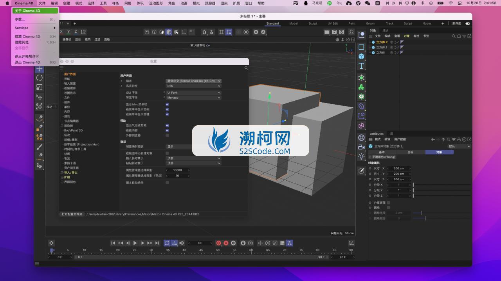Click search icon in Settings window

[x=246, y=68]
